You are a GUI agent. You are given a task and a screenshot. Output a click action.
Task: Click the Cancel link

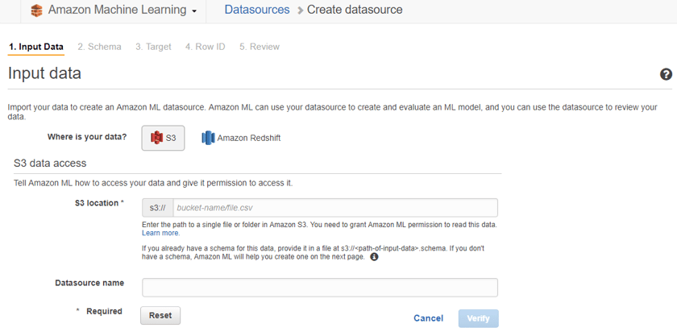[x=428, y=318]
